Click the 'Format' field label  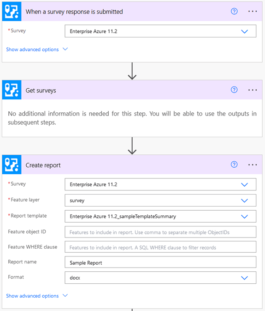pos(16,277)
